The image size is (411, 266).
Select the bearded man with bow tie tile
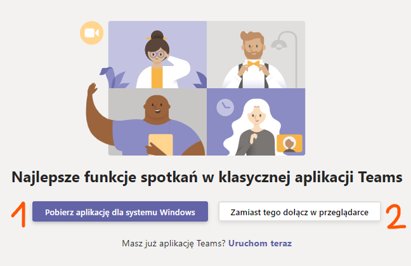coord(256,55)
